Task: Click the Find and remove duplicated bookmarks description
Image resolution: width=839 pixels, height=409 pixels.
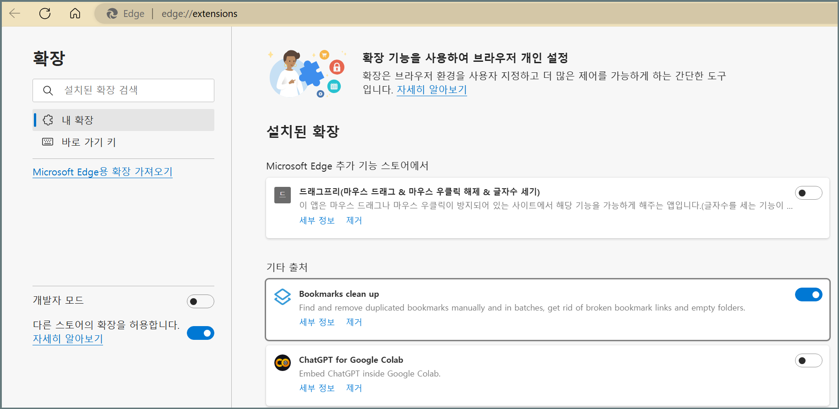Action: [x=522, y=308]
